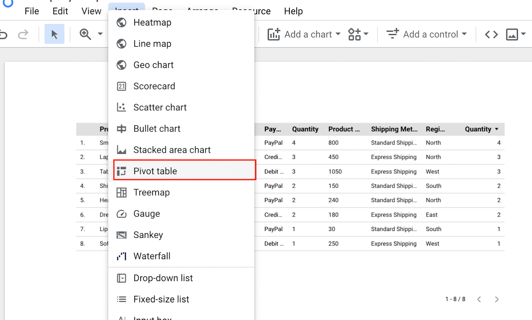Click the previous page pagination arrow

pos(479,299)
